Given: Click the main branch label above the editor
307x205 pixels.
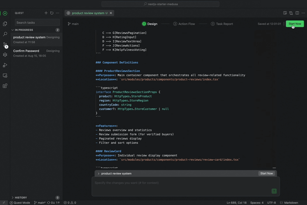Looking at the screenshot, I should click(73, 24).
